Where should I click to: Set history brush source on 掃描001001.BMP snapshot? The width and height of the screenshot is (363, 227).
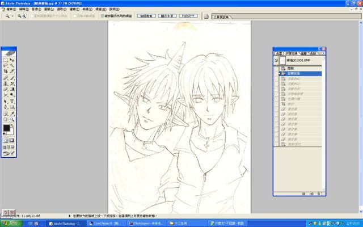tap(276, 61)
